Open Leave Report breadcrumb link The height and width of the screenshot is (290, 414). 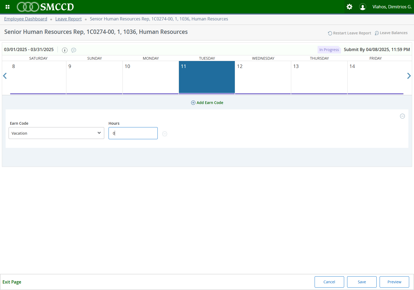pyautogui.click(x=69, y=19)
